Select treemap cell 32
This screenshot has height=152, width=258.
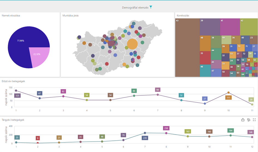click(226, 57)
